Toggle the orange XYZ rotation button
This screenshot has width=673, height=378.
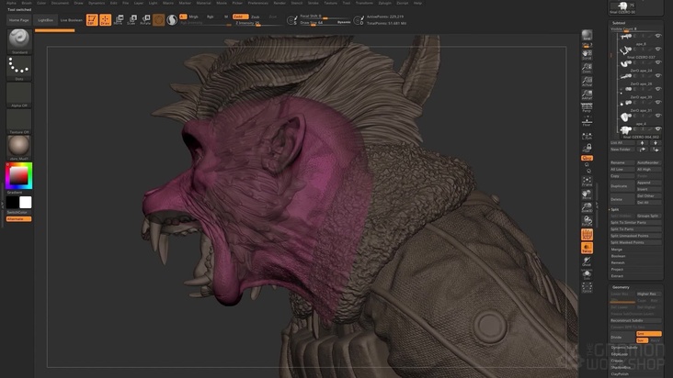tap(587, 158)
